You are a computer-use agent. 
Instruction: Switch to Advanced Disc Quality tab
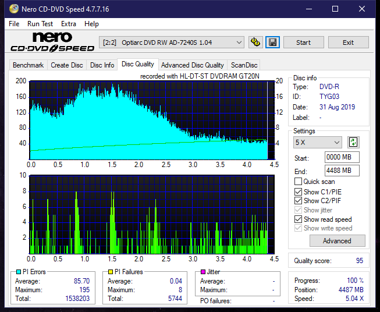[193, 65]
